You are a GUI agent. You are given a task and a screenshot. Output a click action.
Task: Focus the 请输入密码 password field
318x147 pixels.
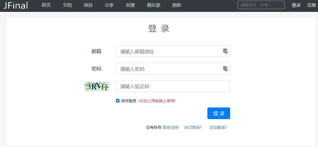point(173,69)
